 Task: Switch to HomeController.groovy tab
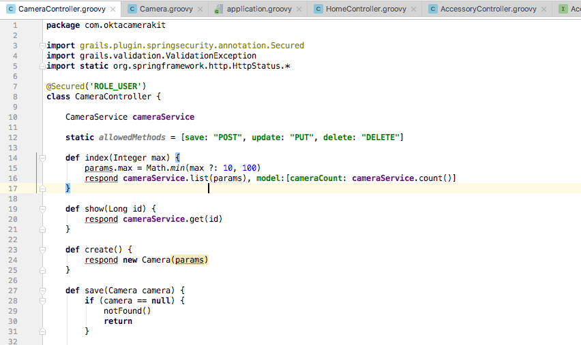(366, 10)
